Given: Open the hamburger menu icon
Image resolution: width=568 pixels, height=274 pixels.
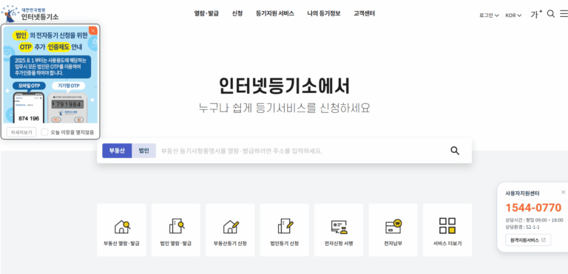Looking at the screenshot, I should pos(564,14).
